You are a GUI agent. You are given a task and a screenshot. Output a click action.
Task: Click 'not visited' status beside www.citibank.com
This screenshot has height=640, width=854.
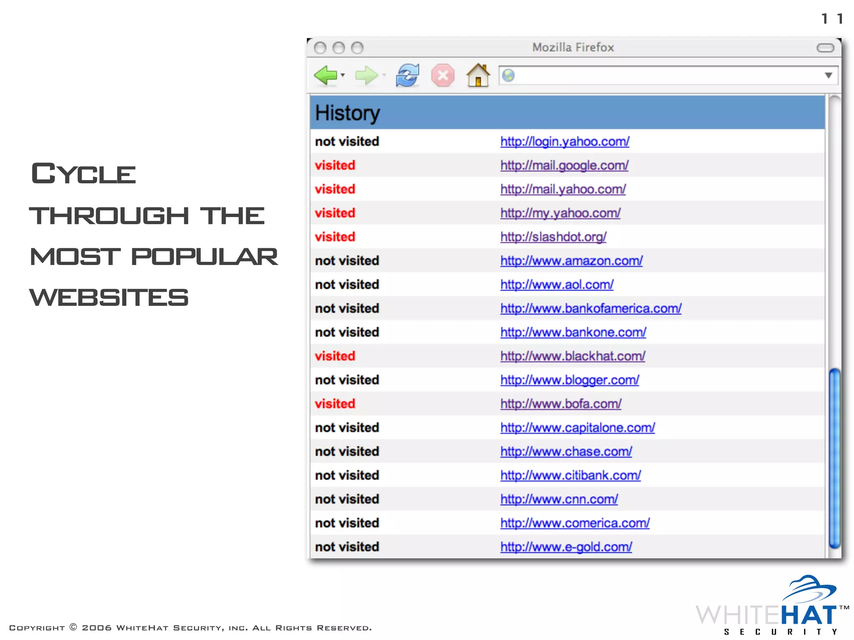347,475
